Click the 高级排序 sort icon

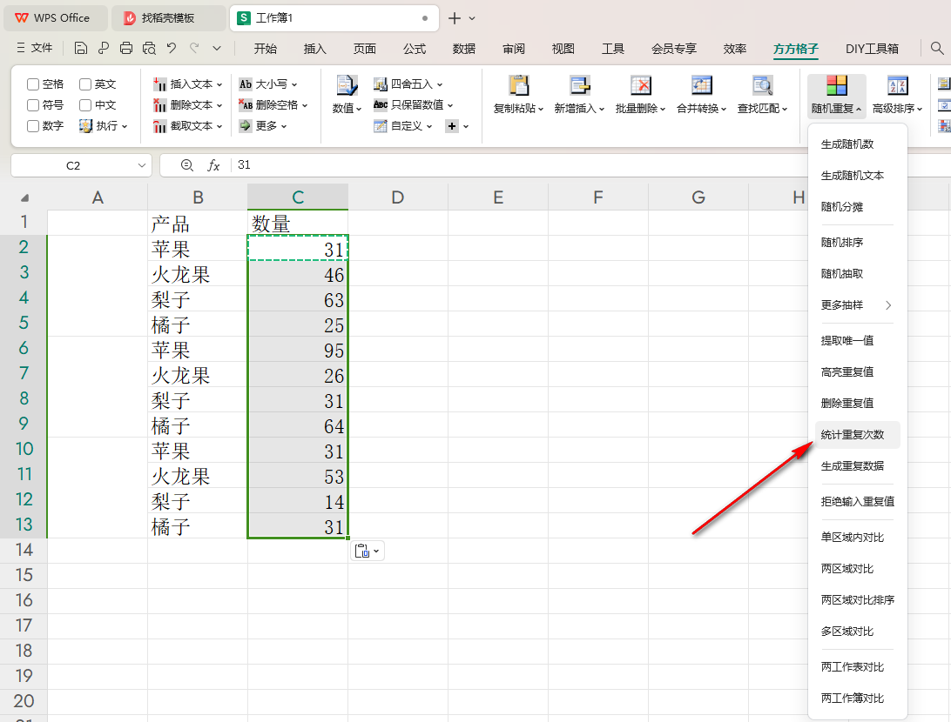898,86
